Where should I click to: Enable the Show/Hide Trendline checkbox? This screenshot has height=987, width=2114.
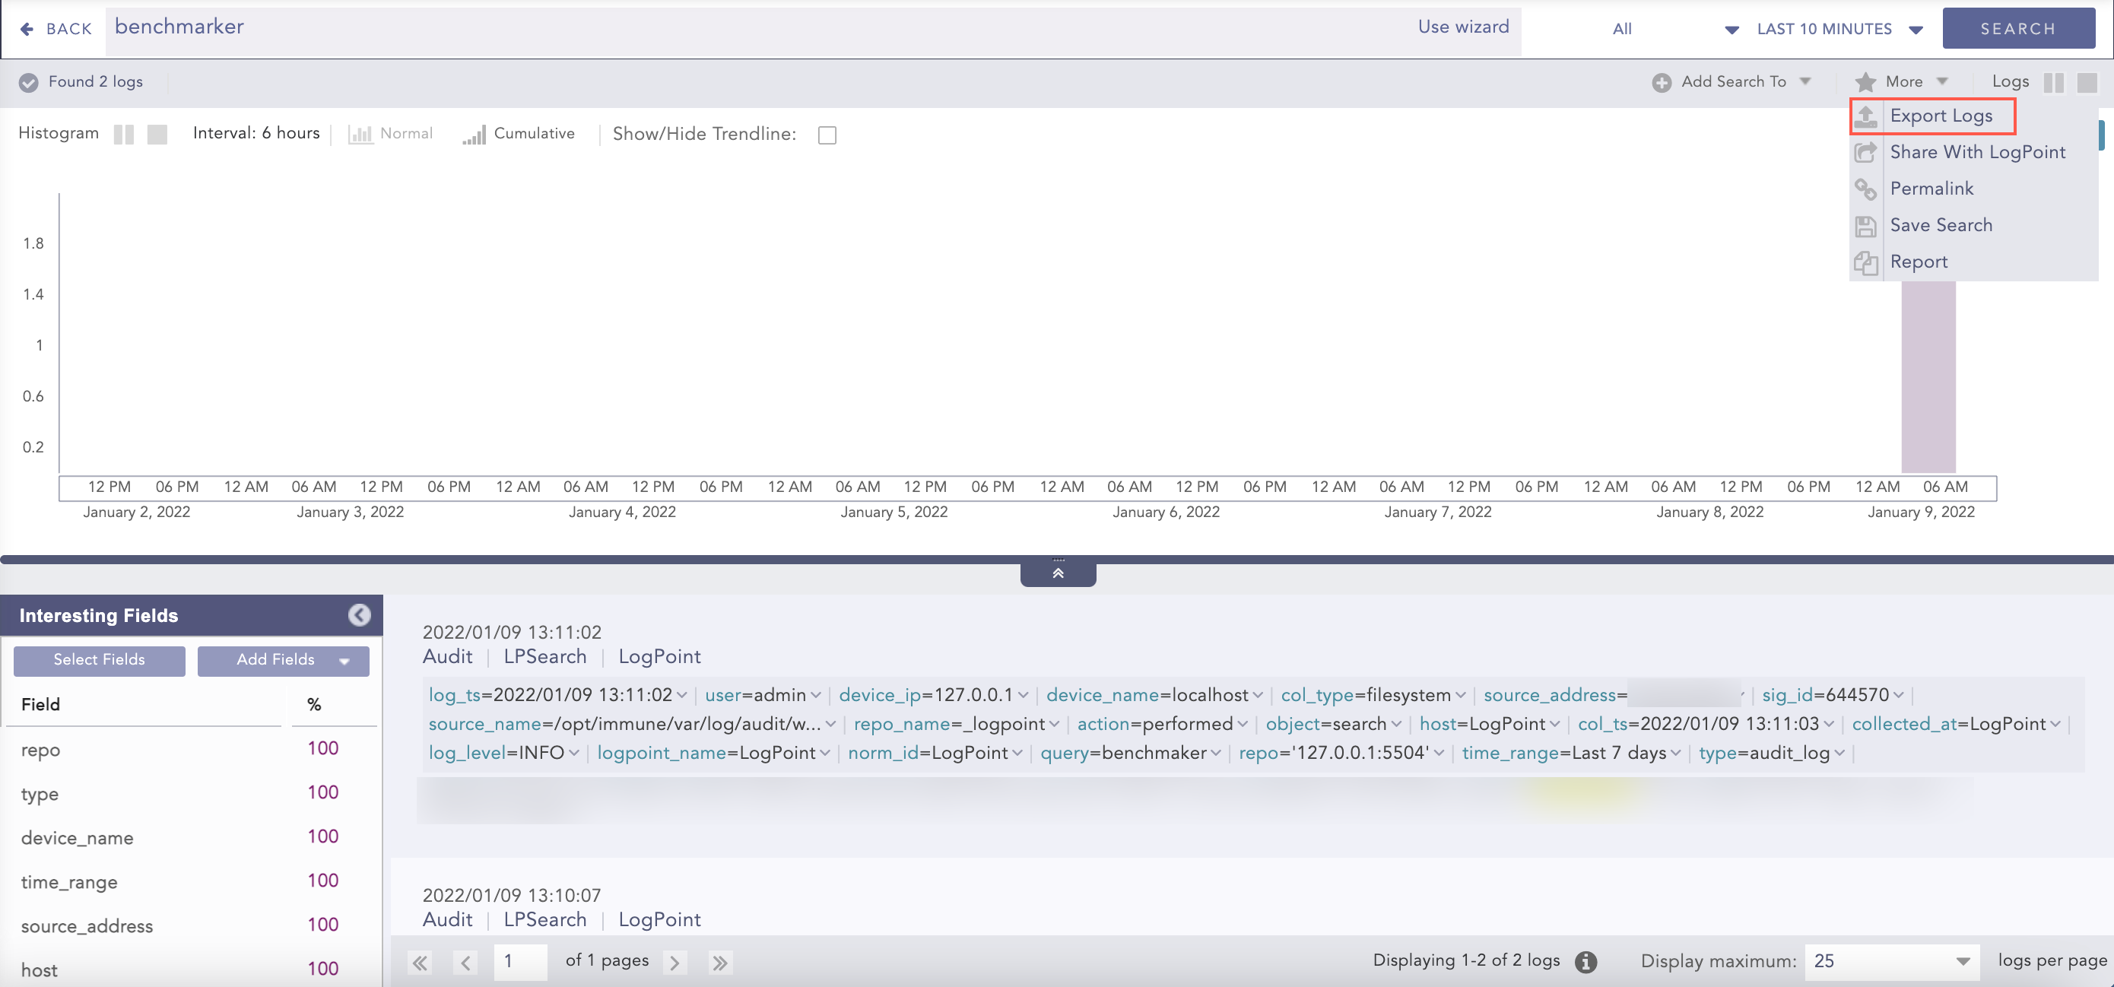coord(827,135)
